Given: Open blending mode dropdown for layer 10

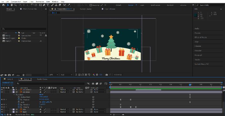Looking at the screenshot, I should coord(64,92).
